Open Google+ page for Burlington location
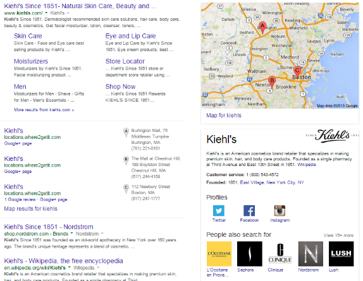 pyautogui.click(x=18, y=143)
